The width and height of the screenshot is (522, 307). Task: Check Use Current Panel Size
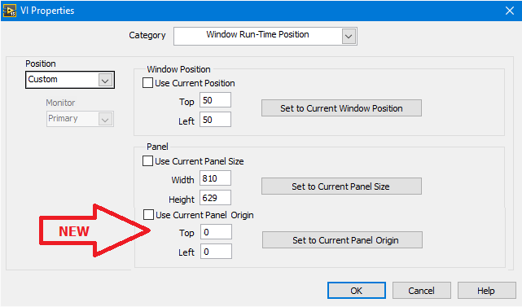(147, 160)
